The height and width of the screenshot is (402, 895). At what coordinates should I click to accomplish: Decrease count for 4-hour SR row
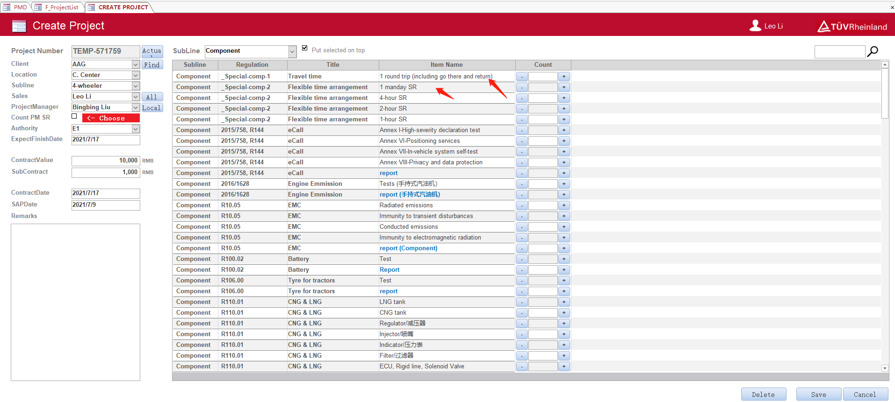(522, 98)
